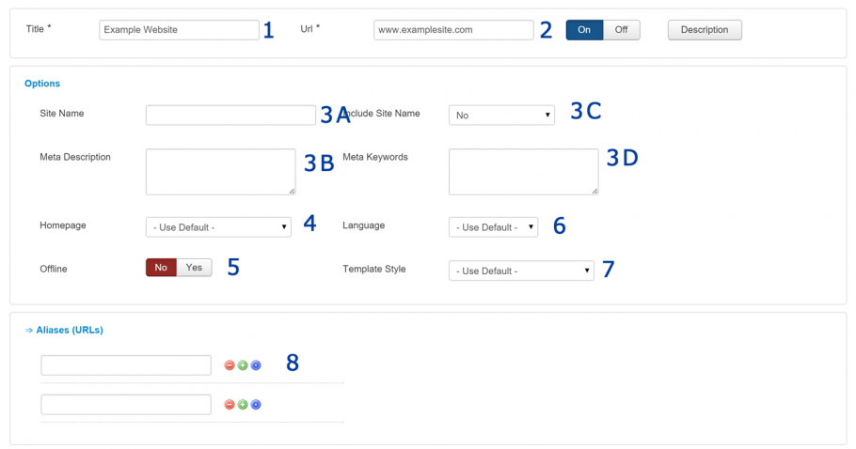
Task: Click blue circle icon on second alias row
Action: tap(256, 404)
